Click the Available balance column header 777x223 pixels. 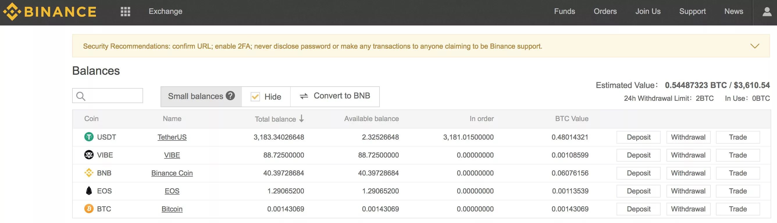pyautogui.click(x=371, y=119)
